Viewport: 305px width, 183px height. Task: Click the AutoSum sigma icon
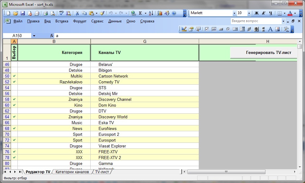click(140, 13)
